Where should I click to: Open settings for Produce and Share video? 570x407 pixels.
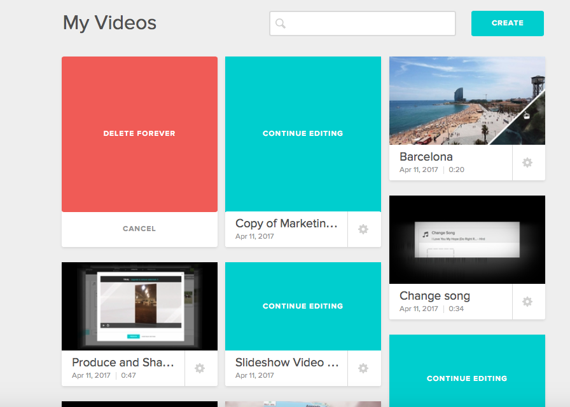(200, 368)
